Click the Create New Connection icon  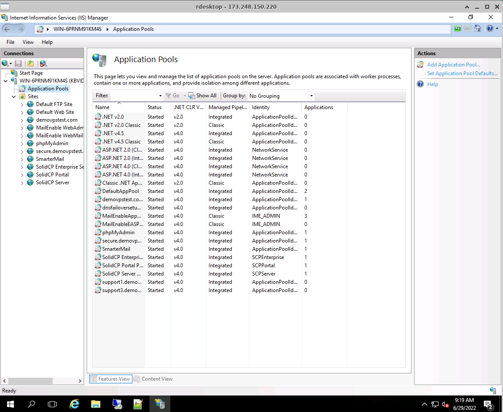[7, 63]
